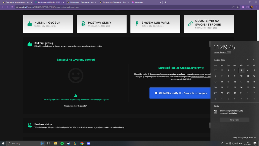259x146 pixels.
Task: Open UDOSTĘPNIJ NA SWOJEJ STRONIE card
Action: pyautogui.click(x=209, y=24)
